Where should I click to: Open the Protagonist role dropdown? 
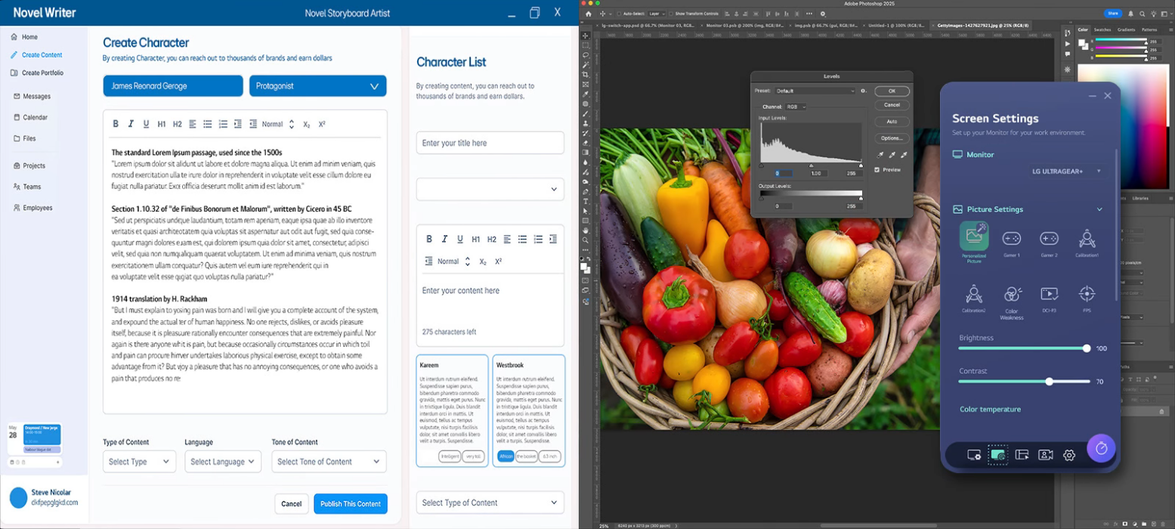317,86
